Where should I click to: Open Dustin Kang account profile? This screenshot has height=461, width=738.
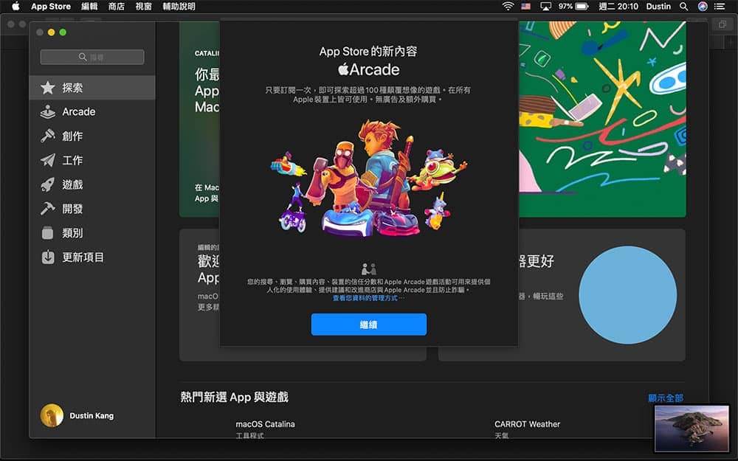point(77,416)
